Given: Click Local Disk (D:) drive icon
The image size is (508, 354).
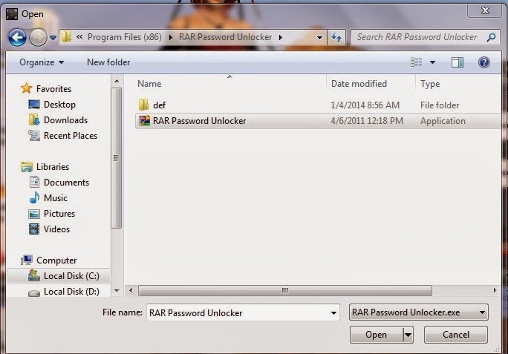Looking at the screenshot, I should pos(34,293).
